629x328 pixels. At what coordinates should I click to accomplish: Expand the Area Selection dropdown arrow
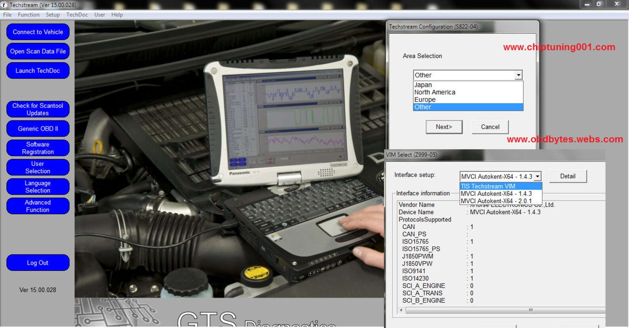(x=518, y=75)
